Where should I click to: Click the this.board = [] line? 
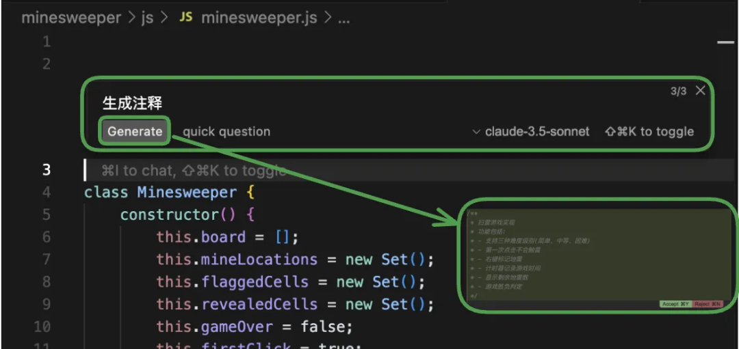[228, 237]
